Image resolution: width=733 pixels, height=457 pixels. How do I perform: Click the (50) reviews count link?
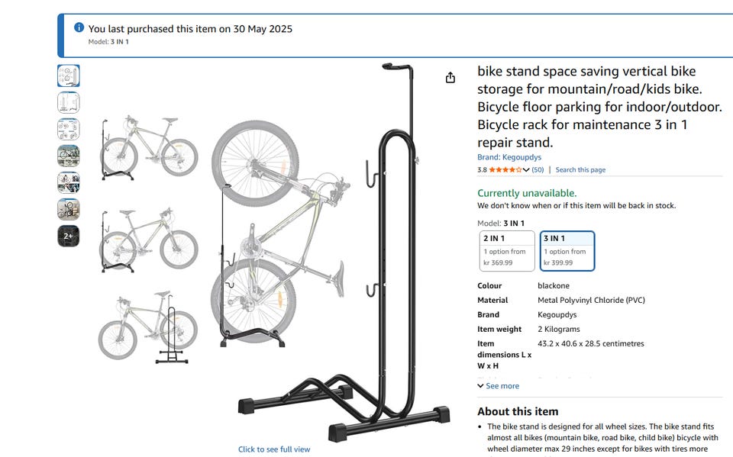click(538, 169)
